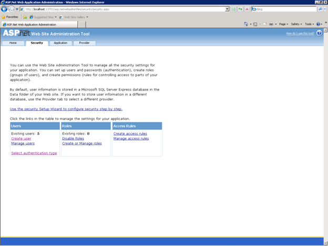
Task: Click the Manage access rules link
Action: pos(131,138)
